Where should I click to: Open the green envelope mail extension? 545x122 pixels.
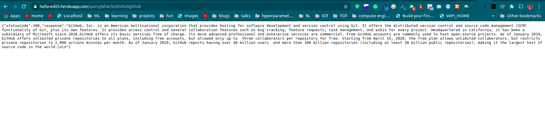tap(439, 7)
